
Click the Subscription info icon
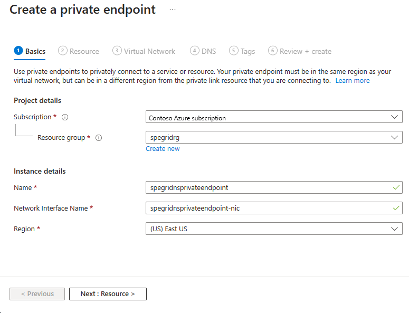click(65, 117)
